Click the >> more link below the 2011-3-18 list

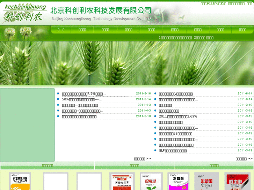tap(143, 159)
